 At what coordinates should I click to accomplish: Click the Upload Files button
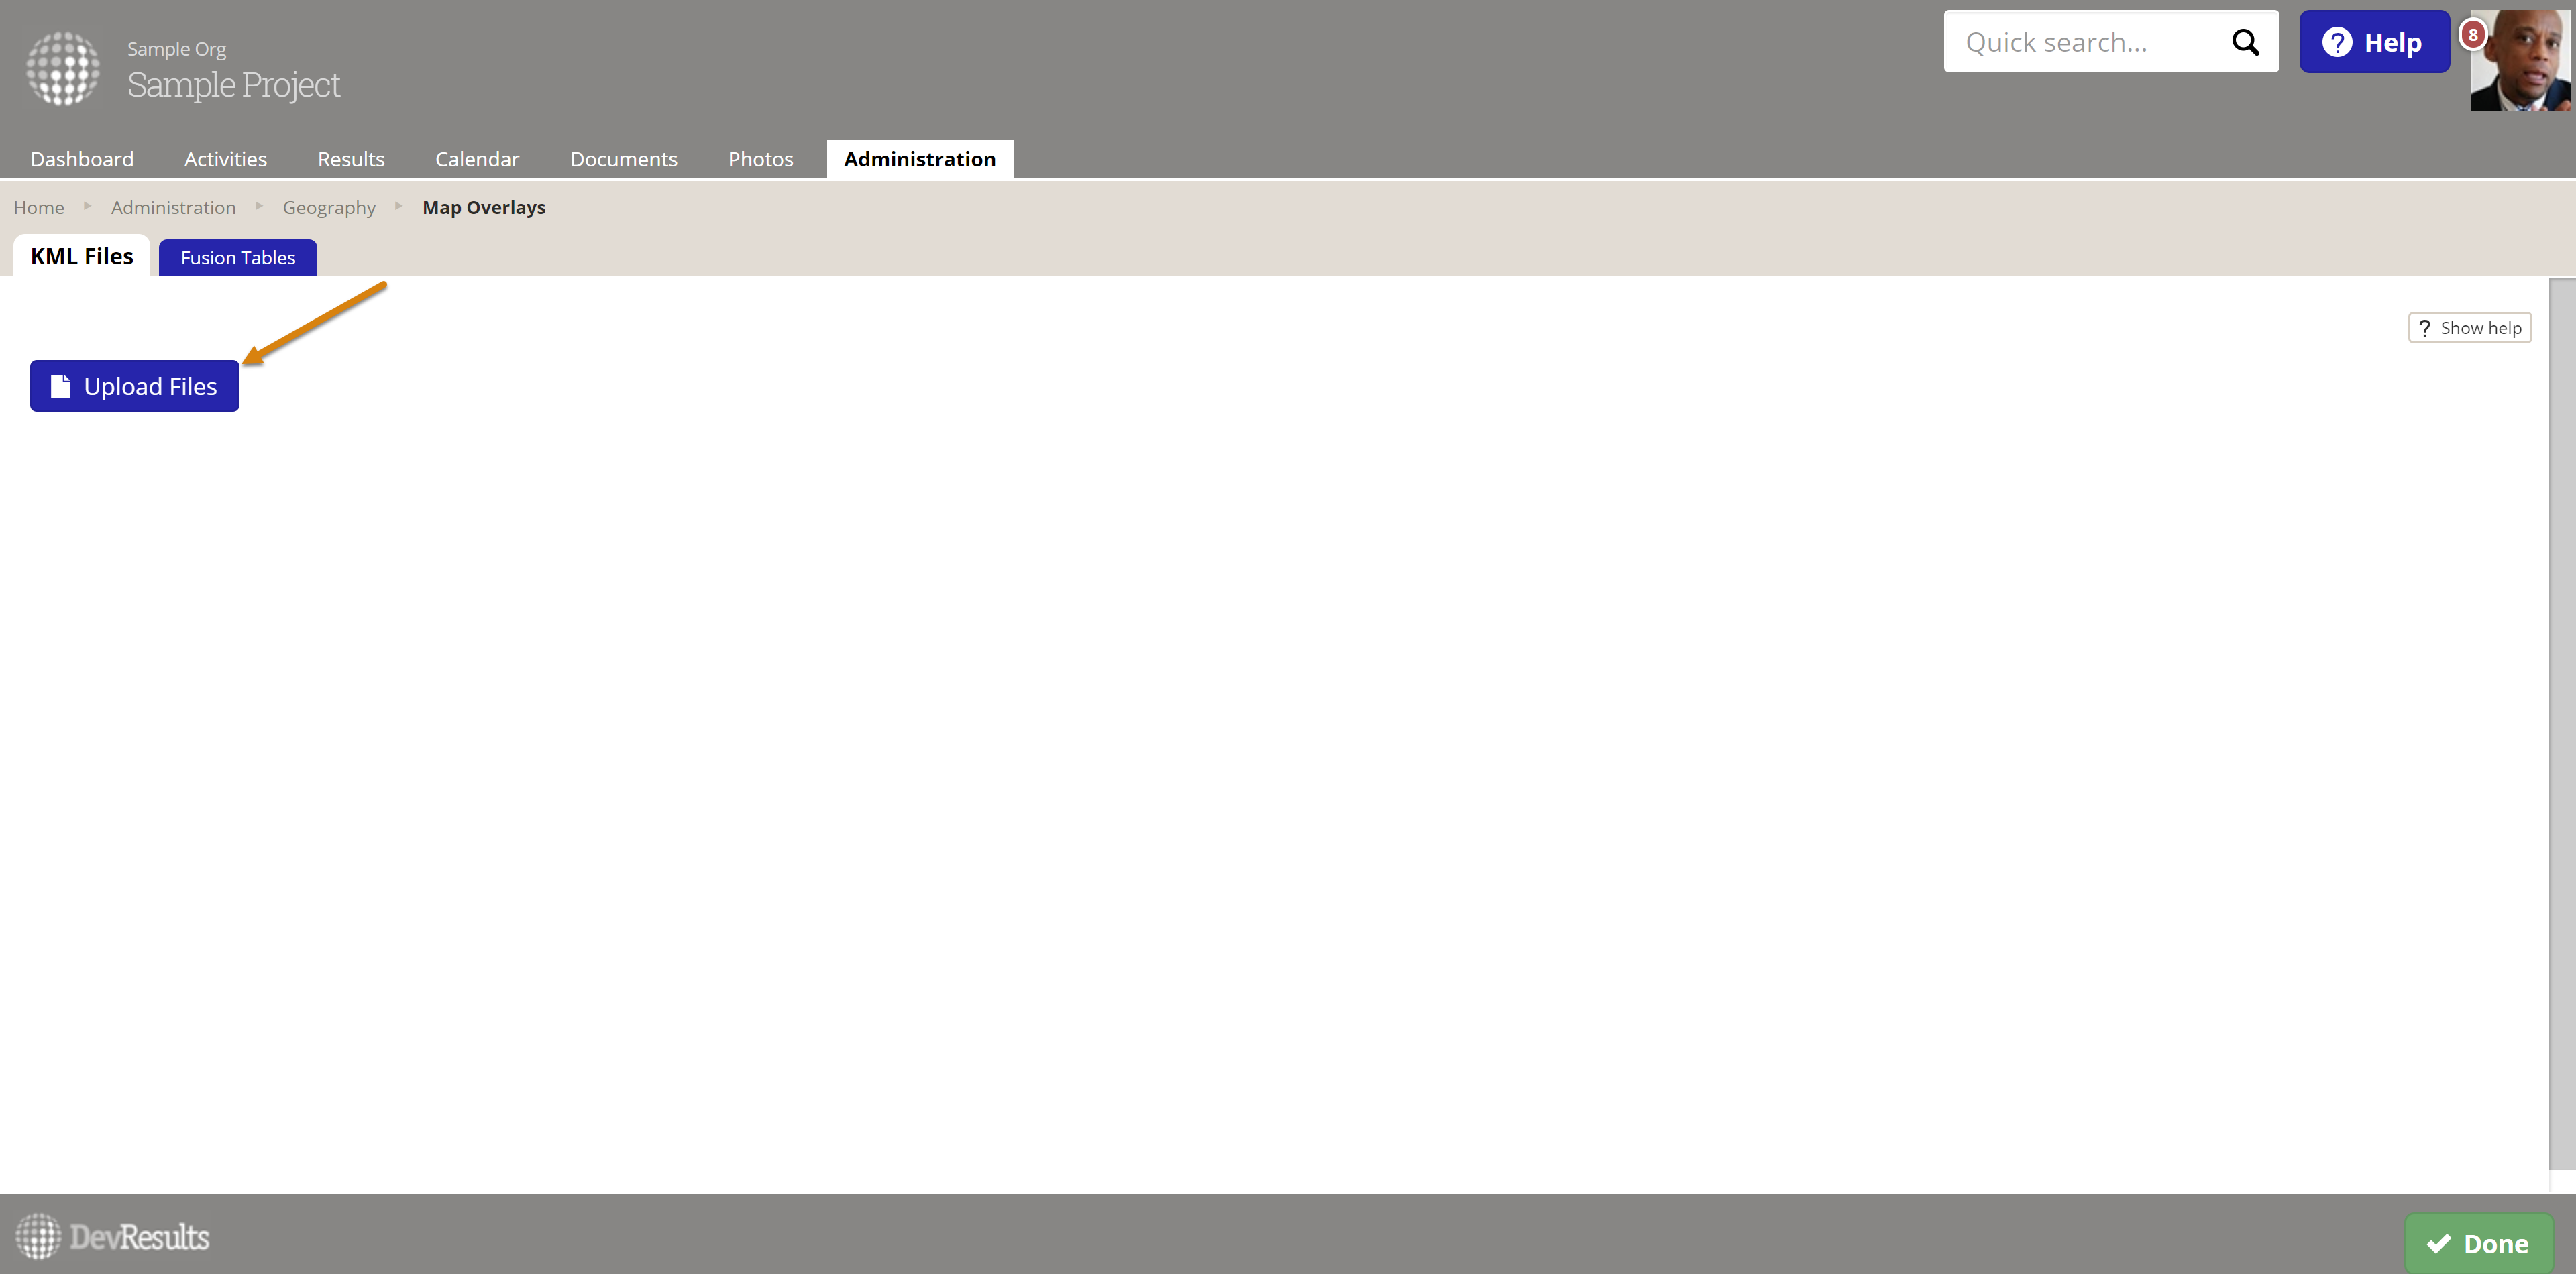tap(135, 386)
